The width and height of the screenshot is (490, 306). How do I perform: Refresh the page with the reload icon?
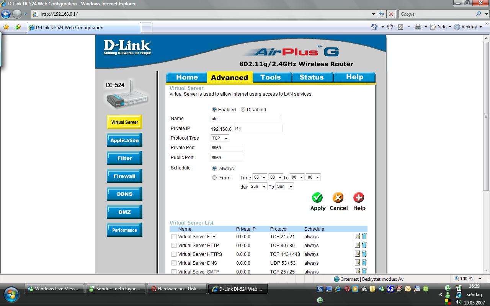point(382,14)
